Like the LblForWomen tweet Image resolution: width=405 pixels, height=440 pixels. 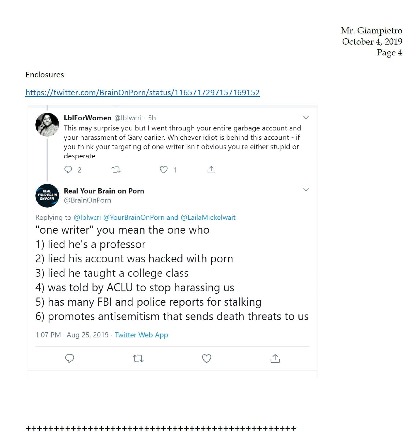[x=164, y=170]
